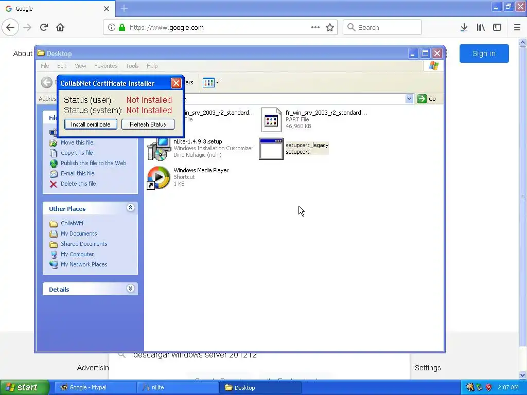This screenshot has width=527, height=395.
Task: Open the browser Downloads icon
Action: pos(464,27)
